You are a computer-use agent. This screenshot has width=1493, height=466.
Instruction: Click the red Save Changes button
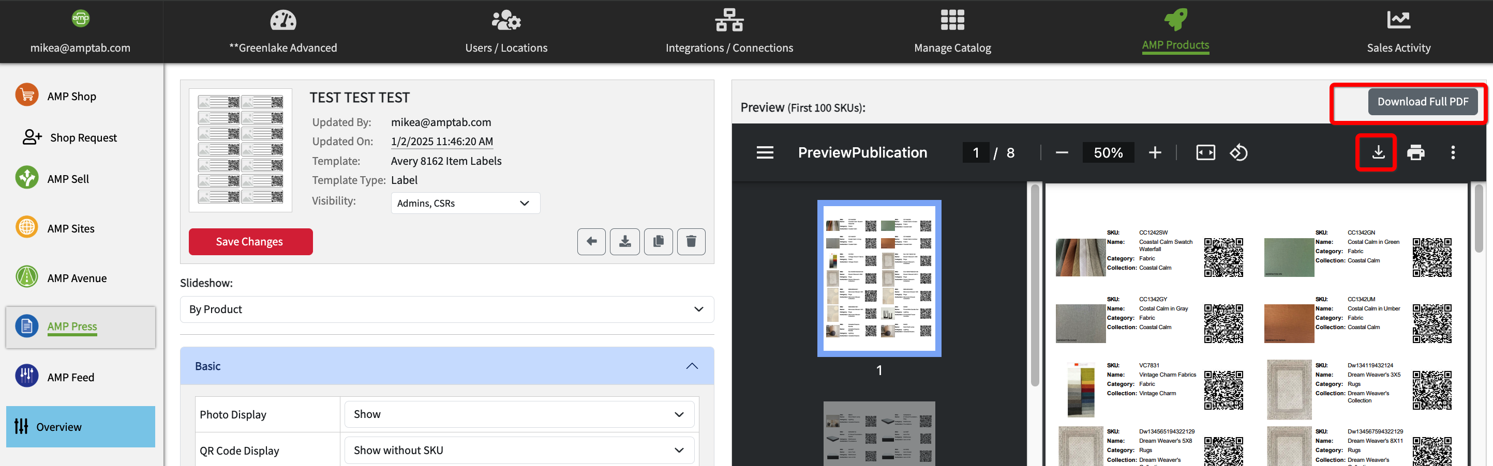point(250,241)
